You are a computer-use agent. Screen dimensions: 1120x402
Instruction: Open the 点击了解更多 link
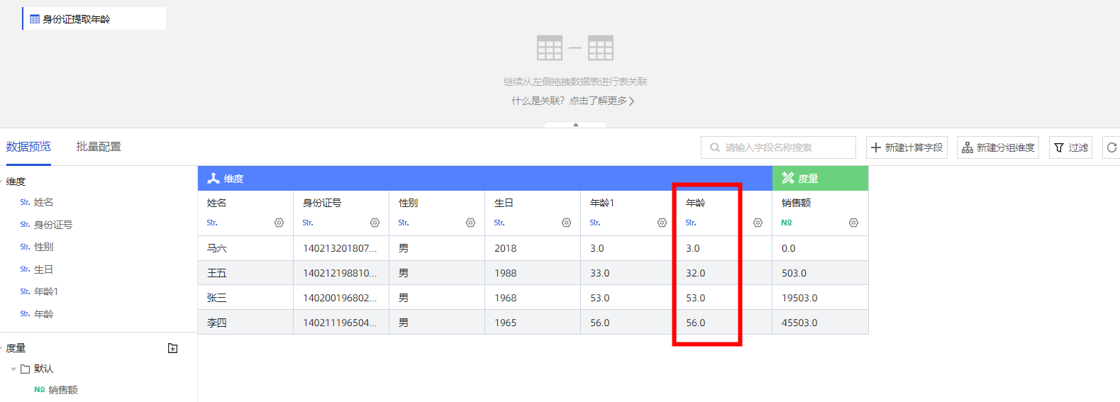[601, 101]
